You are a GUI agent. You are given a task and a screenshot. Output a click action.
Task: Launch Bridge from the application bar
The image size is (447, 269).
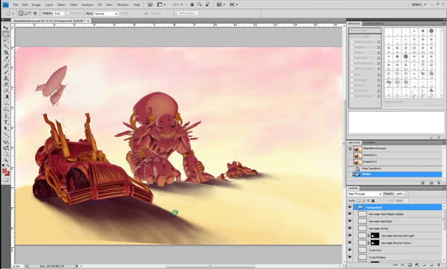point(150,4)
